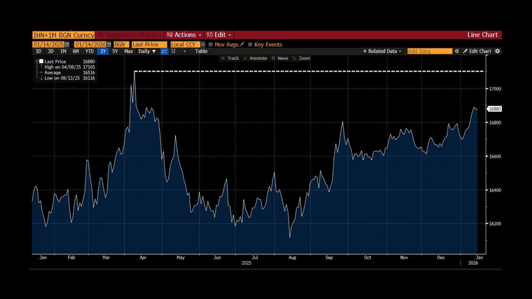Switch to Table view
This screenshot has height=299, width=532.
tap(202, 51)
